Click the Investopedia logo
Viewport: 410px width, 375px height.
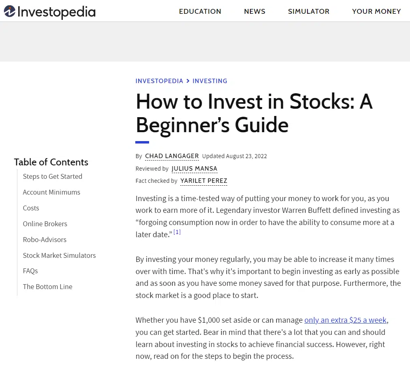[x=50, y=12]
